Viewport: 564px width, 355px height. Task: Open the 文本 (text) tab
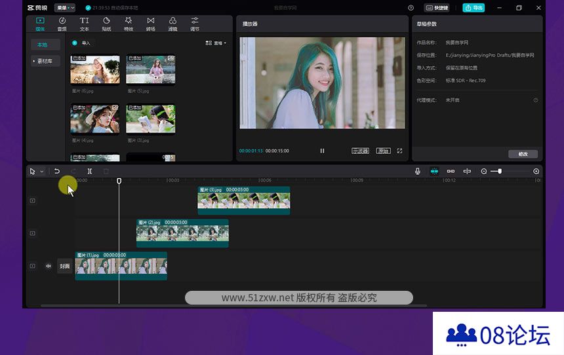click(x=84, y=24)
